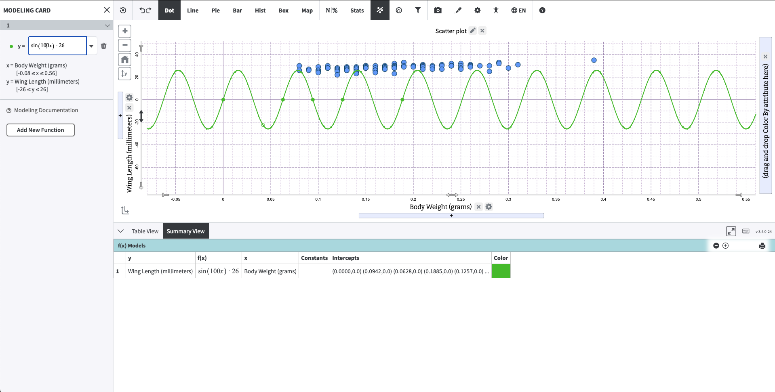Image resolution: width=775 pixels, height=392 pixels.
Task: Add attribute with x-axis plus bar
Action: click(451, 216)
